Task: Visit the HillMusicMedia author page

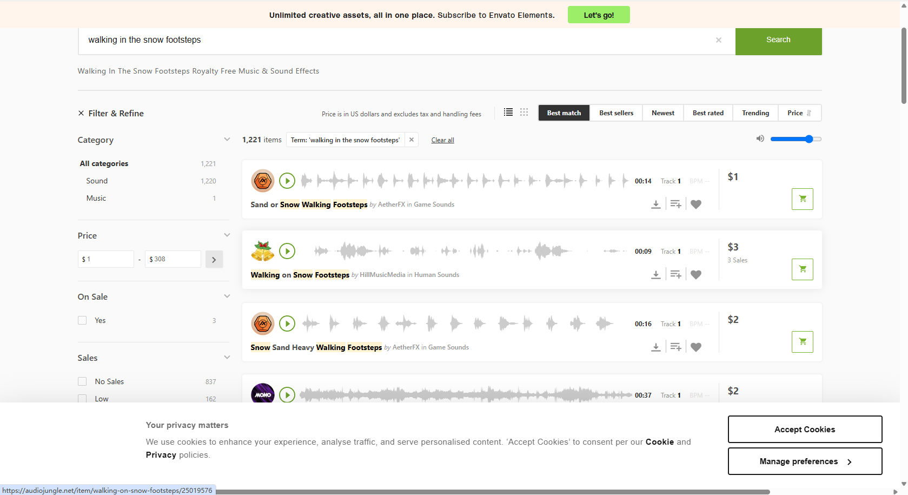Action: (382, 275)
